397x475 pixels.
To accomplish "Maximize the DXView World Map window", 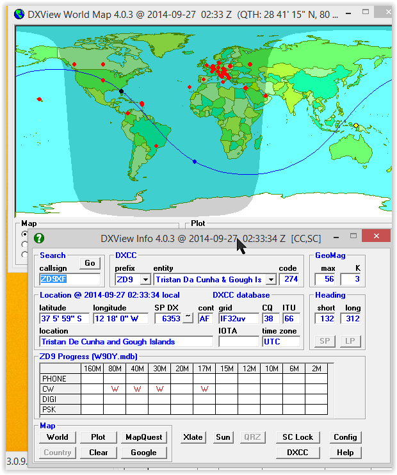I will pos(366,12).
